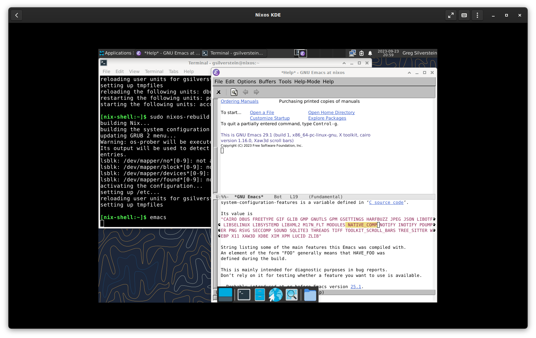This screenshot has height=338, width=536.
Task: Open the three-dot menu in viewer header
Action: click(x=477, y=15)
